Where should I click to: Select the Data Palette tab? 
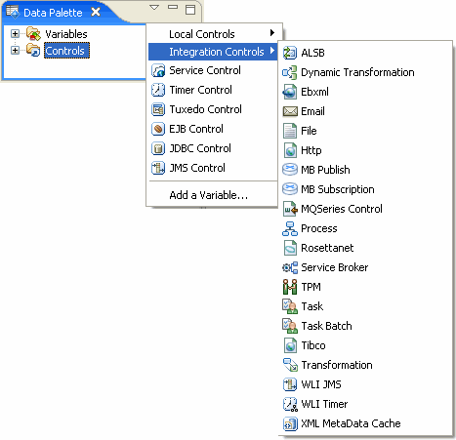(x=53, y=13)
